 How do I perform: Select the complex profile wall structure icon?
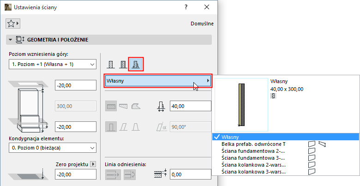tap(136, 65)
